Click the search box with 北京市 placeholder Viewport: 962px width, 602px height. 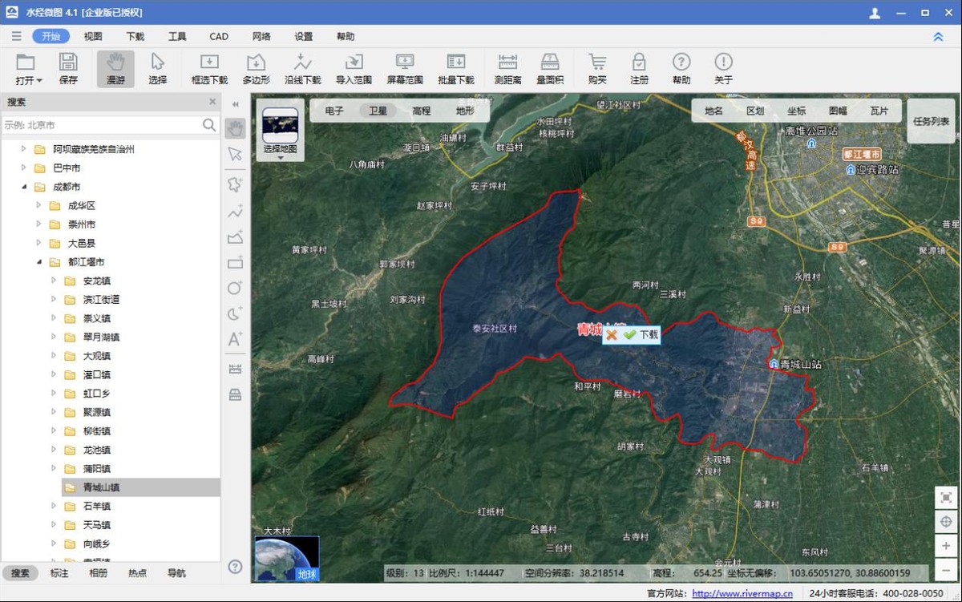coord(100,125)
